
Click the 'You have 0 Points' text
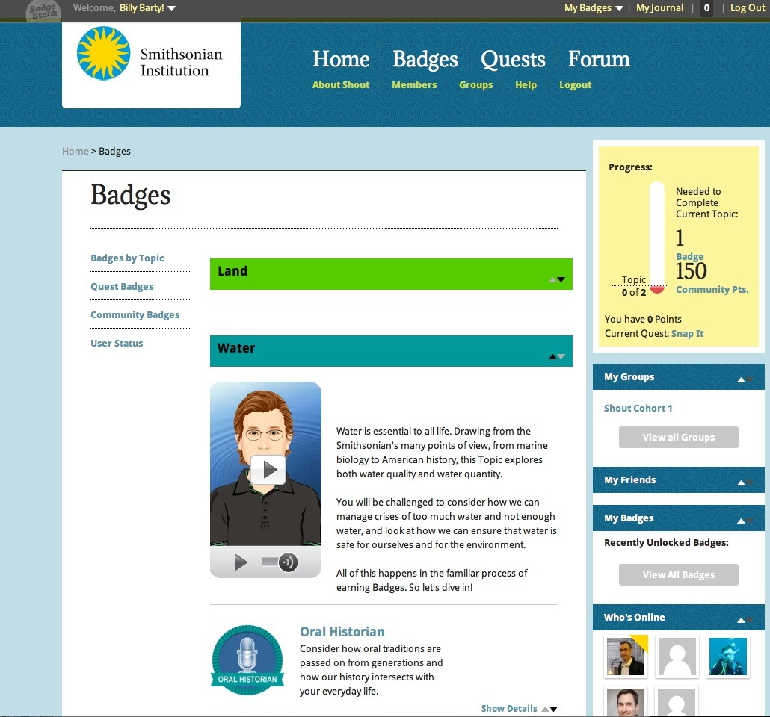tap(643, 319)
